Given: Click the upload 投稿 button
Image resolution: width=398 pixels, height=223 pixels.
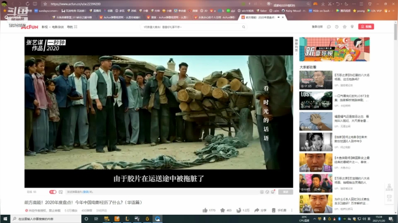Looking at the screenshot, I should coord(366,26).
